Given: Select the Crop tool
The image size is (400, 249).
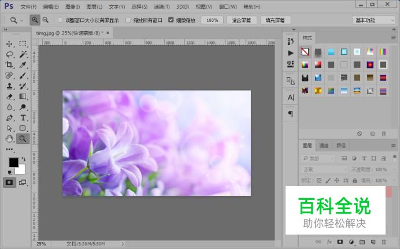Looking at the screenshot, I should pyautogui.click(x=10, y=65).
